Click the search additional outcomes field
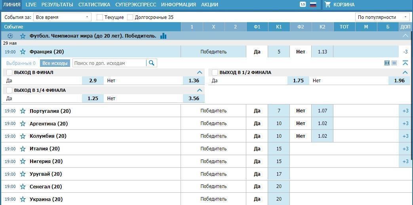This screenshot has width=413, height=205. point(109,63)
